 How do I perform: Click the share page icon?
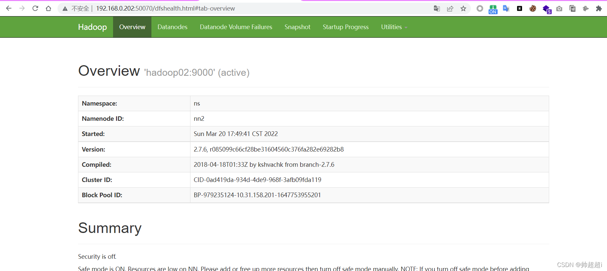click(x=450, y=9)
